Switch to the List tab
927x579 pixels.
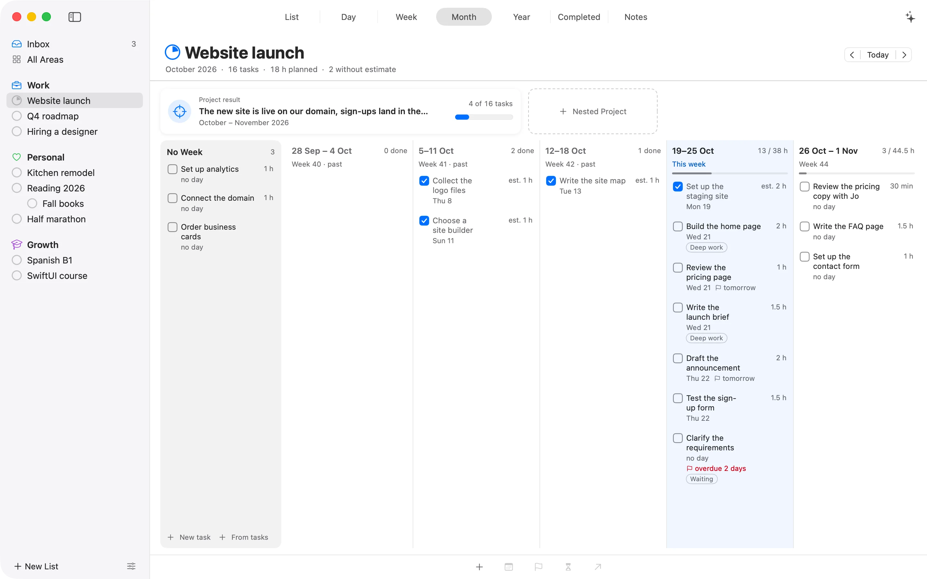[x=292, y=17]
